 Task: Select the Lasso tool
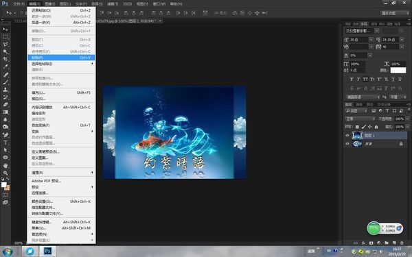(x=5, y=45)
